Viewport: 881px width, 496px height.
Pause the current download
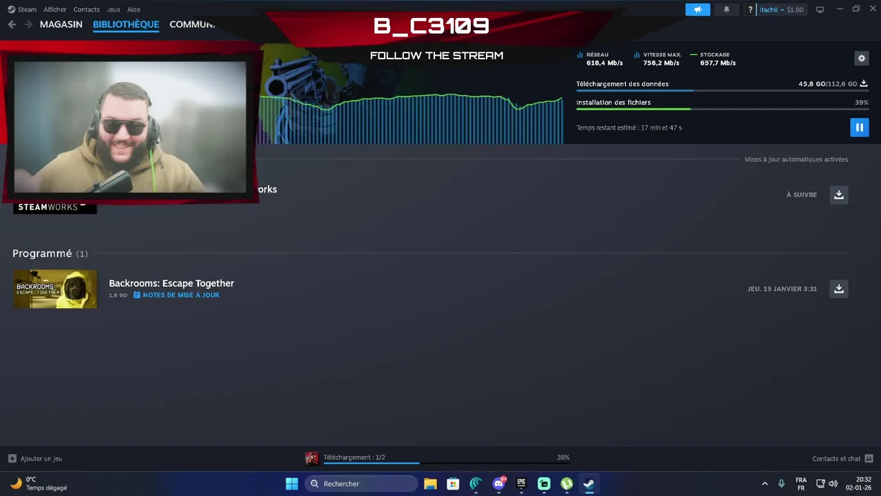point(859,127)
